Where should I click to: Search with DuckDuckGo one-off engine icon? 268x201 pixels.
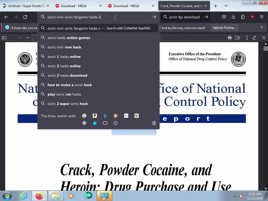(115, 116)
